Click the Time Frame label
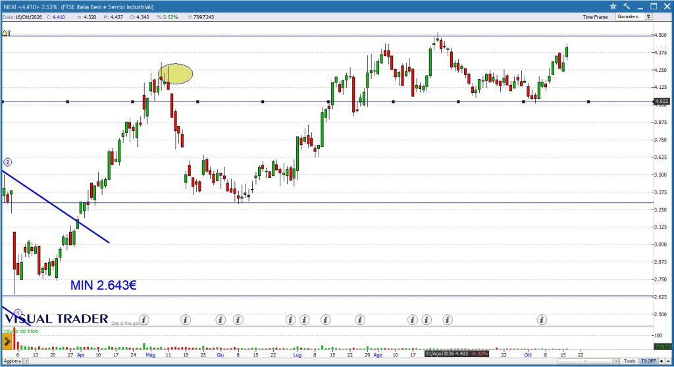674x367 pixels. [595, 17]
